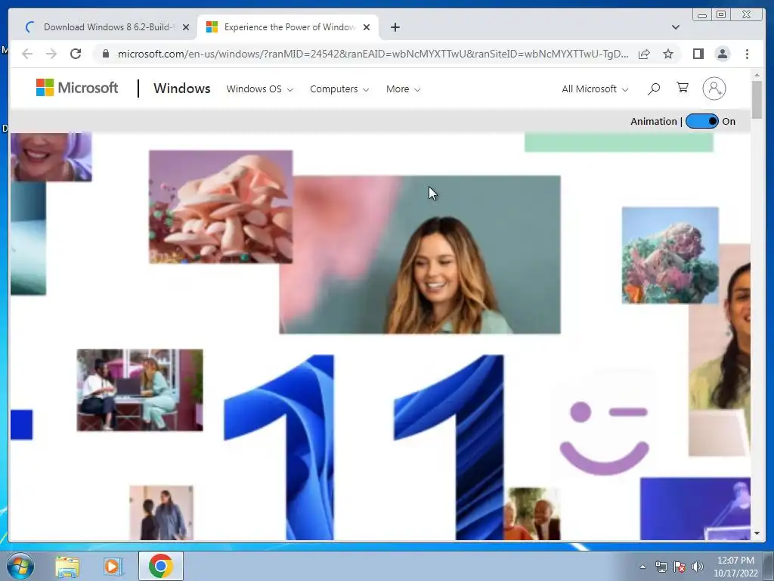
Task: Click the address bar URL
Action: click(x=373, y=54)
